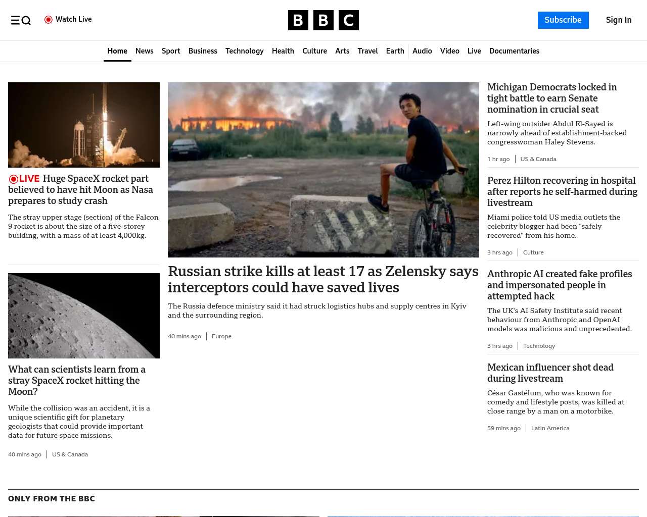Open Mexican influencer shot dead headline
This screenshot has height=517, width=647.
pos(550,373)
